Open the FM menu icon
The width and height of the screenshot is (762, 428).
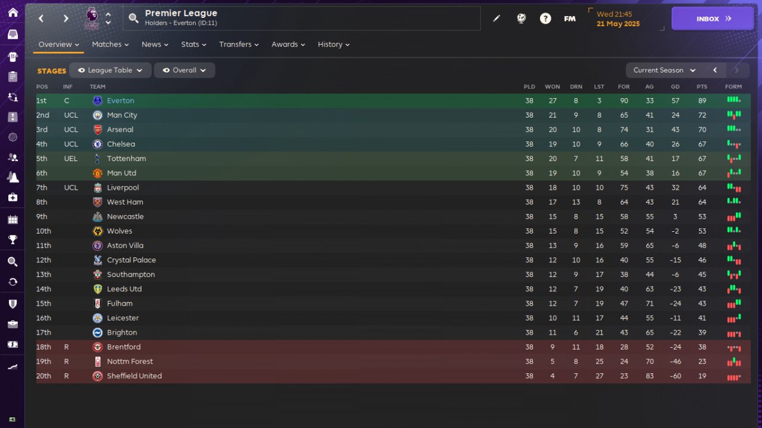click(570, 18)
